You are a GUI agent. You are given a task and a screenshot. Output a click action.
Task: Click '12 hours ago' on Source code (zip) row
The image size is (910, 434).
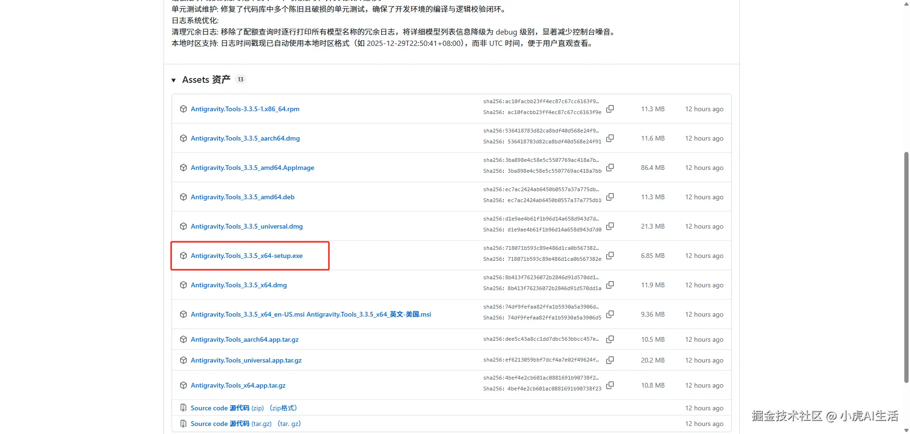click(x=704, y=408)
